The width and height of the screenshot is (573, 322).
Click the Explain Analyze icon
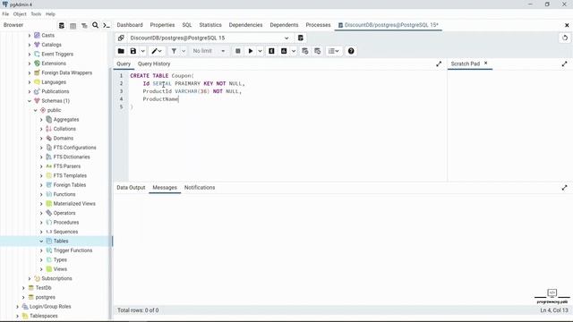[x=284, y=51]
